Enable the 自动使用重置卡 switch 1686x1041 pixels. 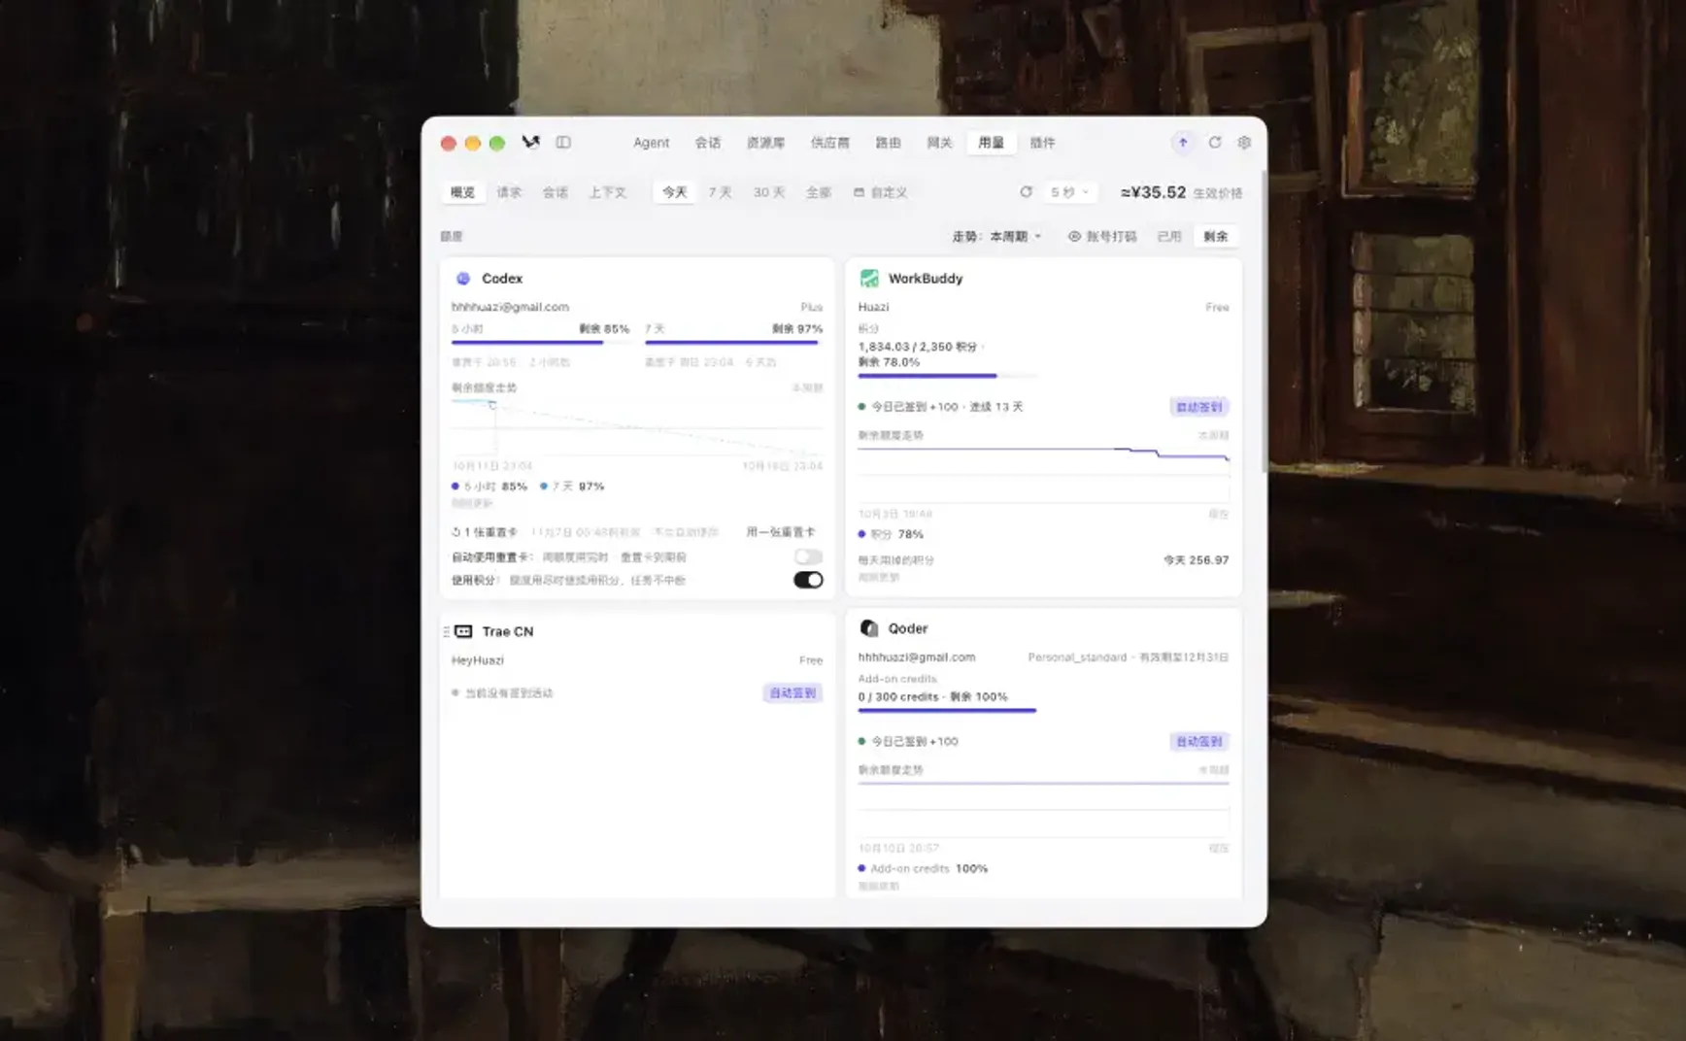tap(808, 556)
